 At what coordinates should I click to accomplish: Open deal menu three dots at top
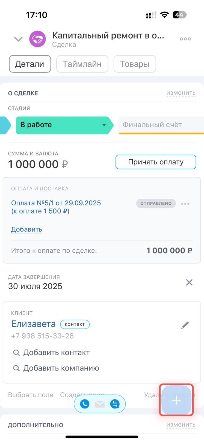(x=185, y=39)
